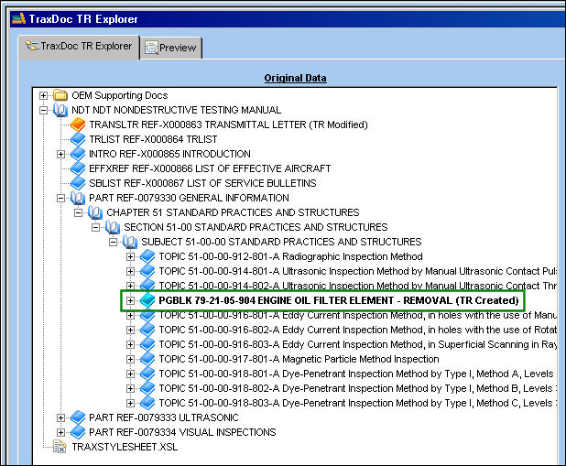Expand the INTRO REF-X000865 Introduction node
Viewport: 566px width, 466px height.
click(x=60, y=154)
